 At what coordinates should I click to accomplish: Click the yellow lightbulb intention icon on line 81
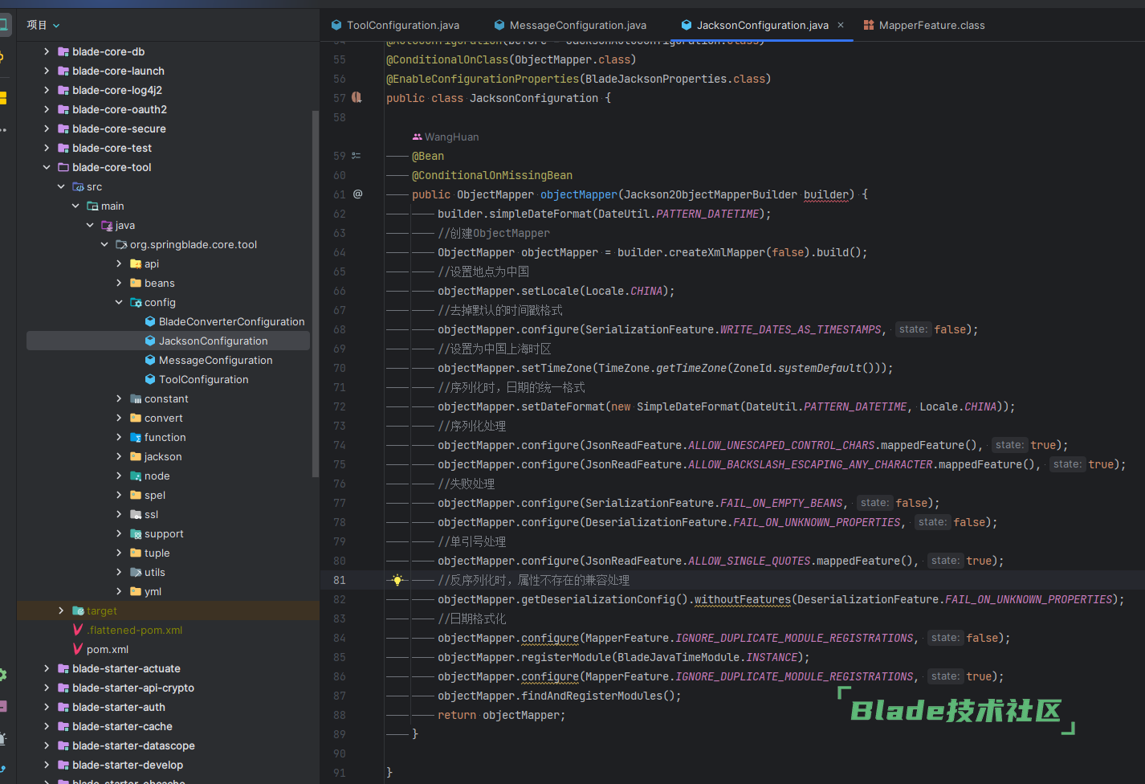[397, 580]
